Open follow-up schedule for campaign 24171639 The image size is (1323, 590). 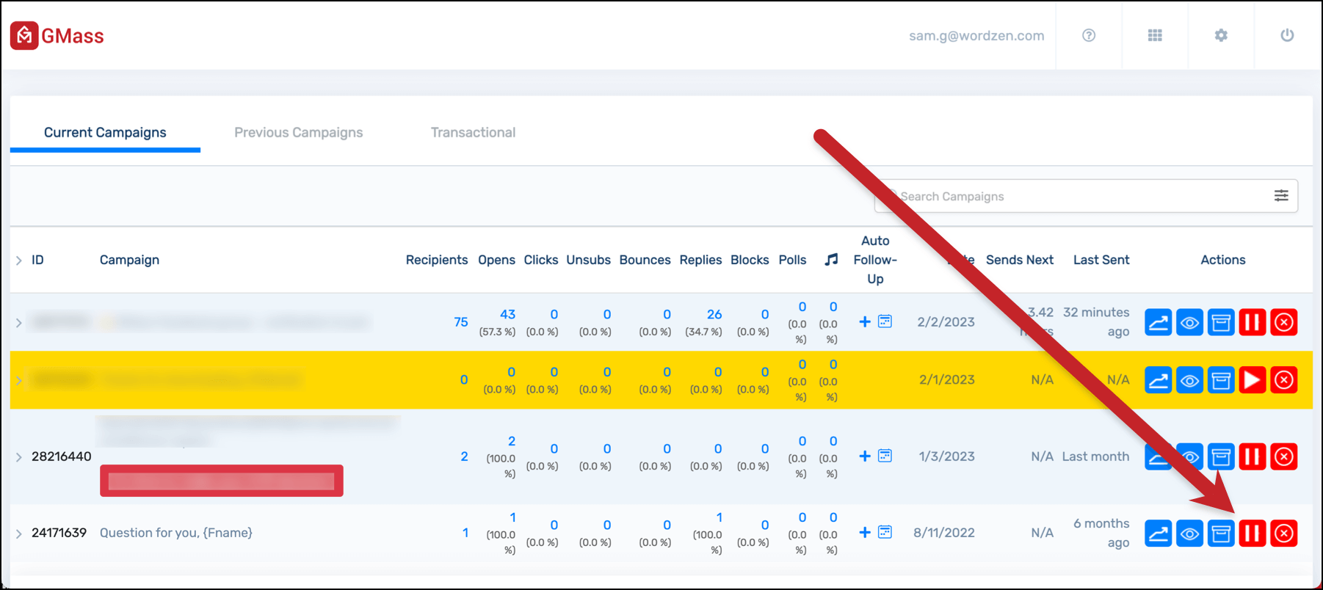click(885, 532)
